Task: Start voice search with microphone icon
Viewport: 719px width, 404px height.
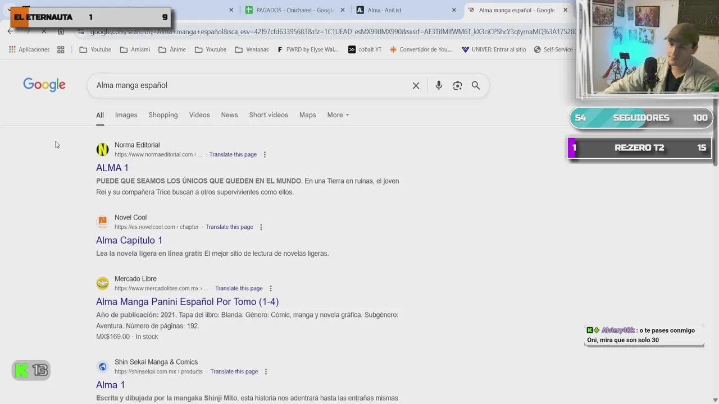Action: [439, 85]
